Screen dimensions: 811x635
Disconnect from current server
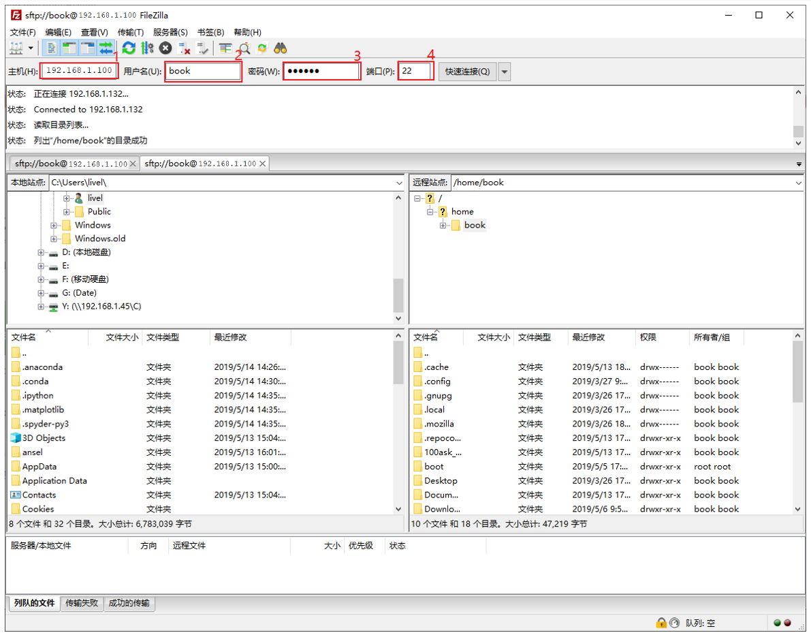[184, 48]
